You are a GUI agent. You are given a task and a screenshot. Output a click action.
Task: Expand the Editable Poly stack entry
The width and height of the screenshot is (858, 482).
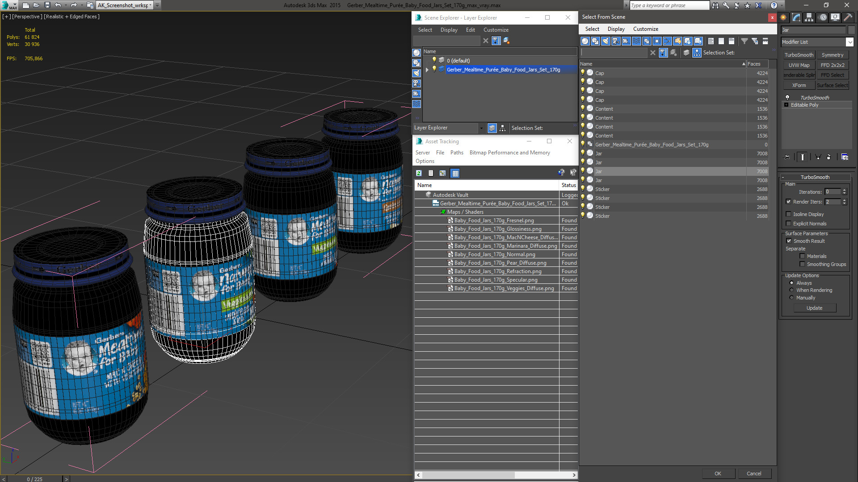(786, 105)
